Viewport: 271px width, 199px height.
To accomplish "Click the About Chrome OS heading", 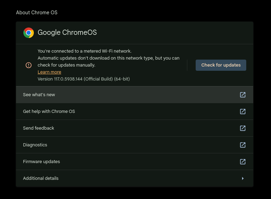I will 37,13.
